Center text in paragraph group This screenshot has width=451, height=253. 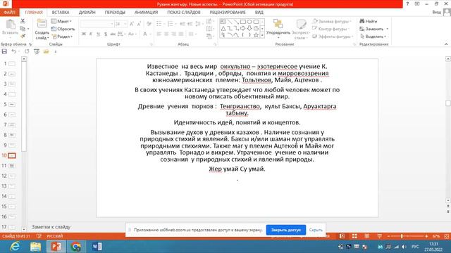point(166,34)
